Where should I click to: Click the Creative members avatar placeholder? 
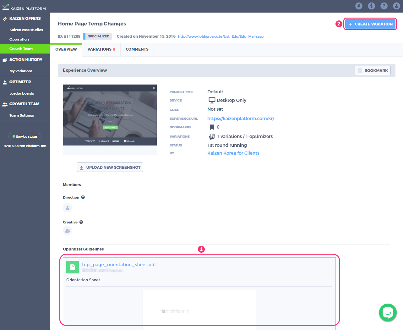point(68,231)
